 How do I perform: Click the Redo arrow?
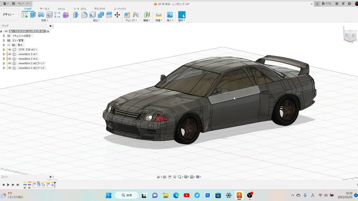(27, 4)
